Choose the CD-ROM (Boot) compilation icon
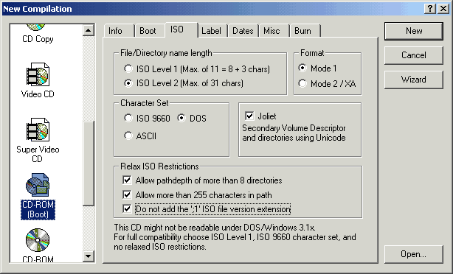Image resolution: width=453 pixels, height=274 pixels. 38,185
